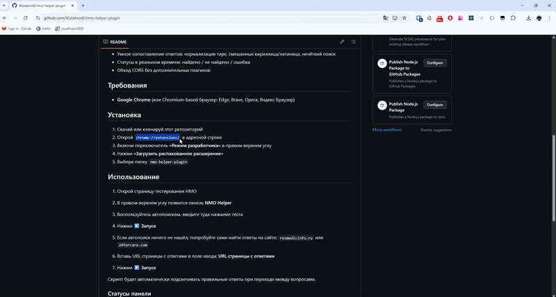Open the Downloads tray icon
This screenshot has height=297, width=556.
click(x=528, y=18)
